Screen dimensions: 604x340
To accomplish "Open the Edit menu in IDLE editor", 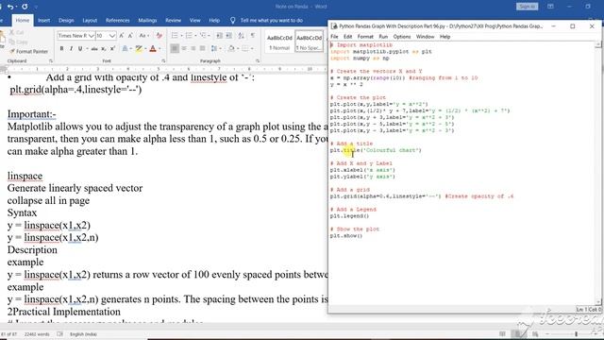I will coord(348,37).
